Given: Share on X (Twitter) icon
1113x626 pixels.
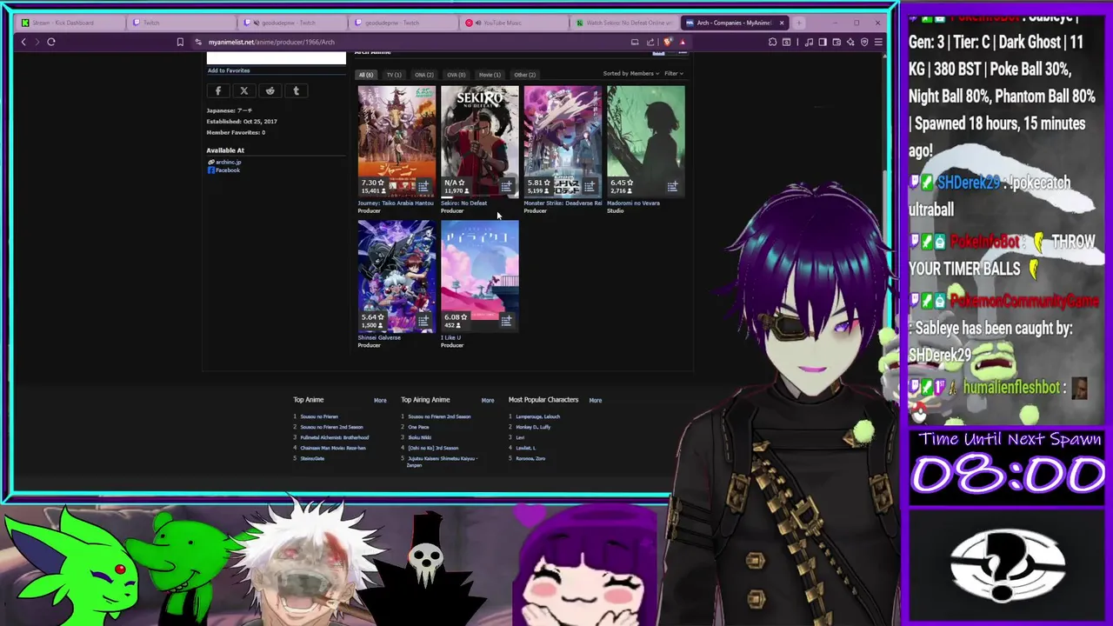Looking at the screenshot, I should click(244, 90).
